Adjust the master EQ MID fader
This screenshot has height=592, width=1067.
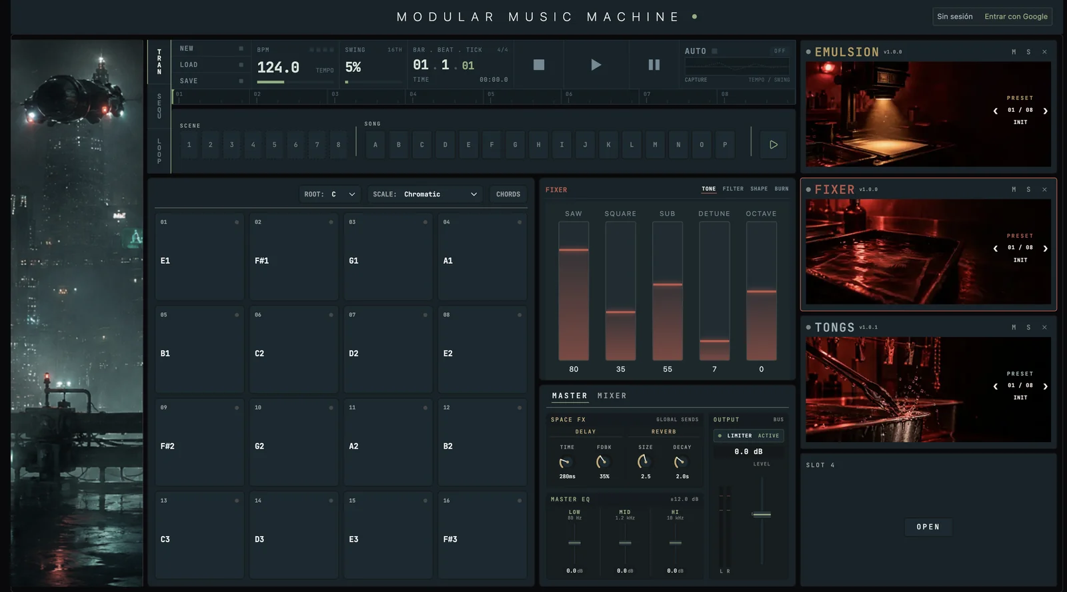point(625,543)
